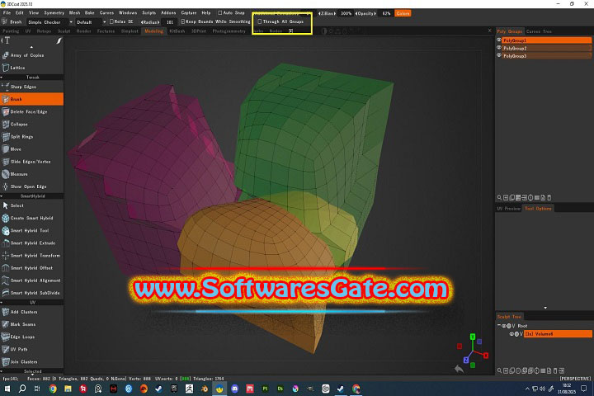Open the Bake menu
594x396 pixels.
[x=90, y=13]
